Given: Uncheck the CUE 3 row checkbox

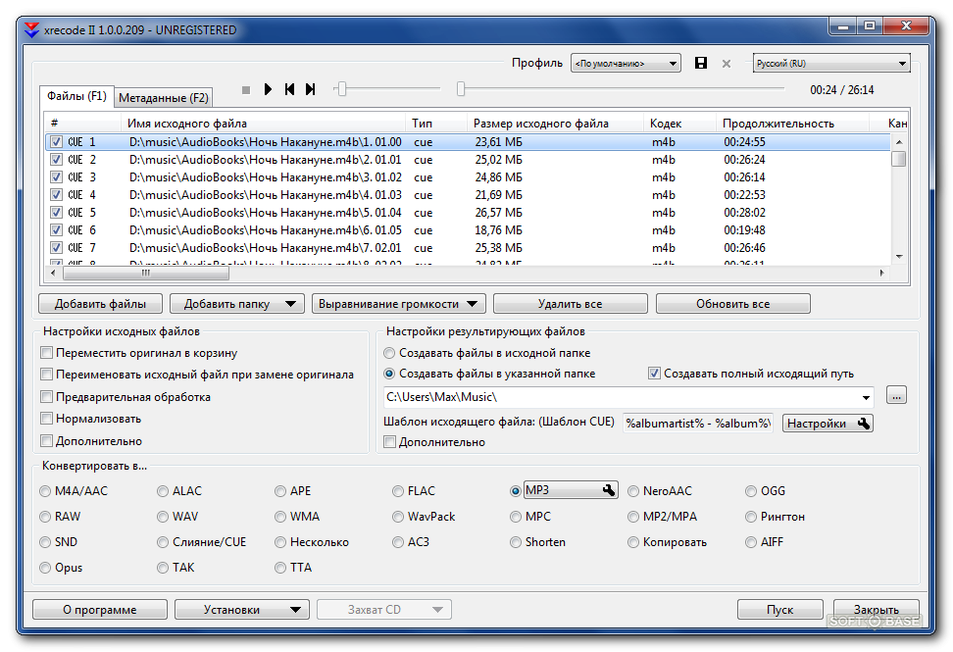Looking at the screenshot, I should pos(56,176).
